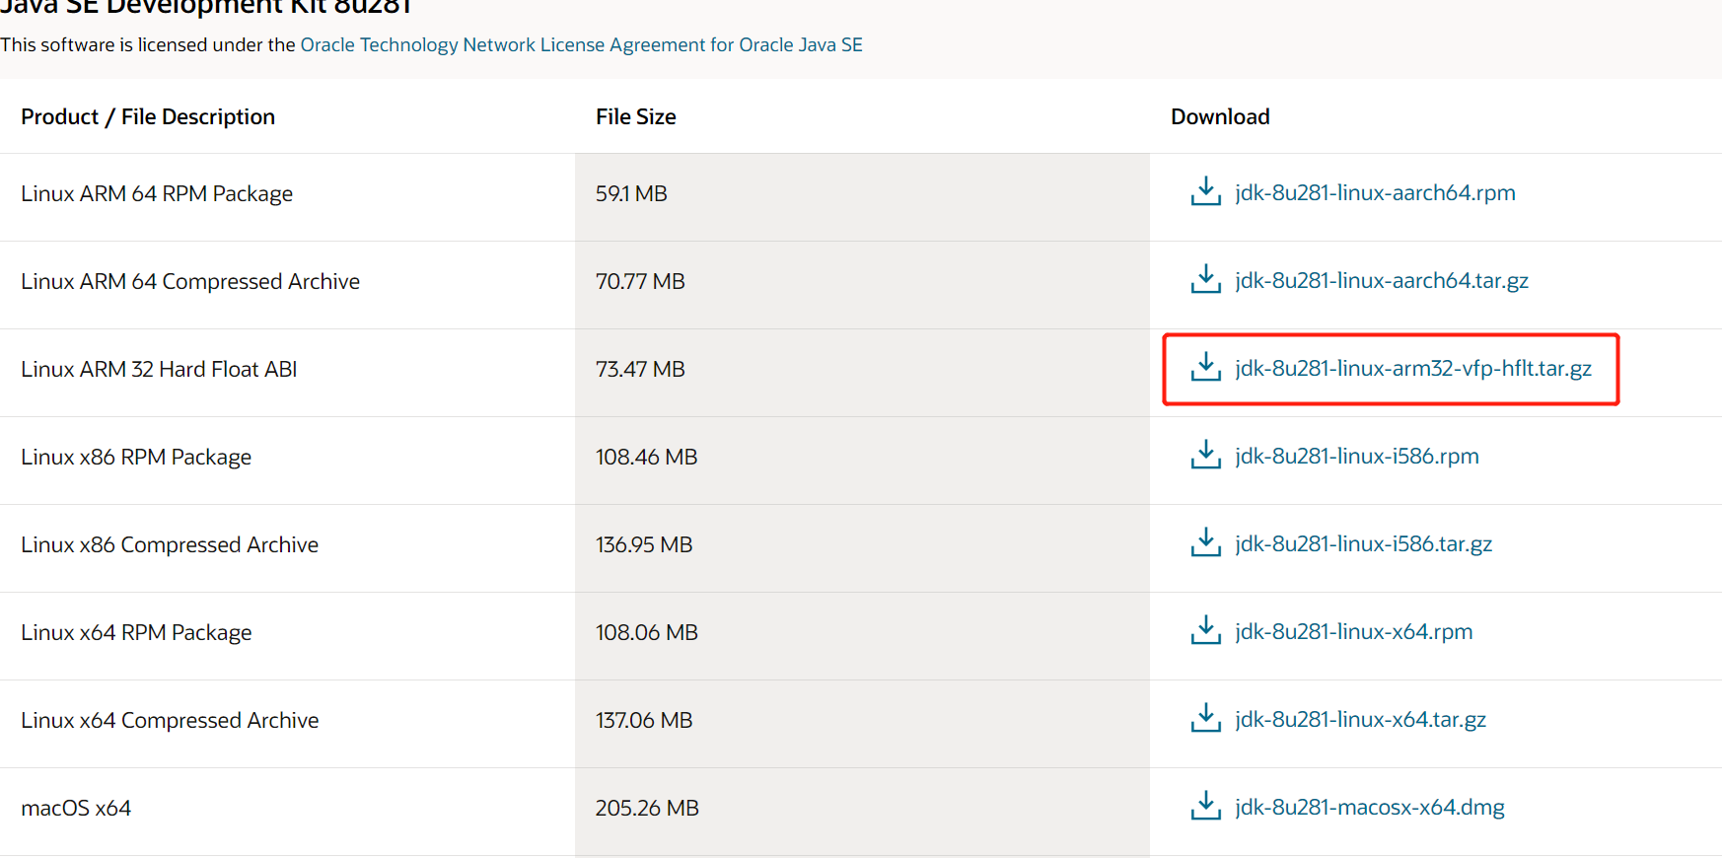
Task: Select the 'Product / File Description' column header
Action: point(148,116)
